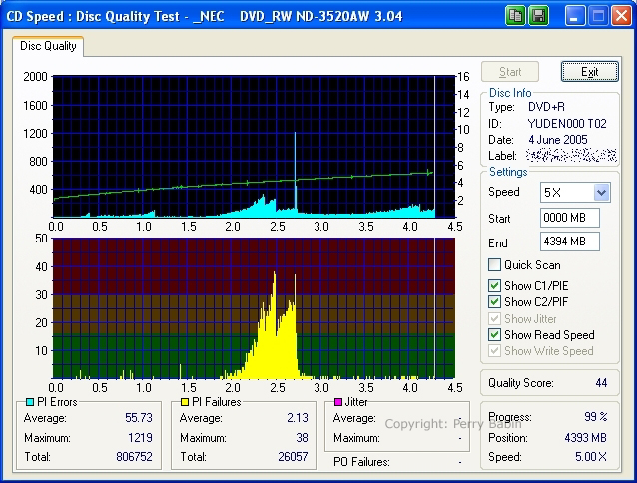This screenshot has width=637, height=483.
Task: Click PI Failures total 26057
Action: tap(293, 457)
